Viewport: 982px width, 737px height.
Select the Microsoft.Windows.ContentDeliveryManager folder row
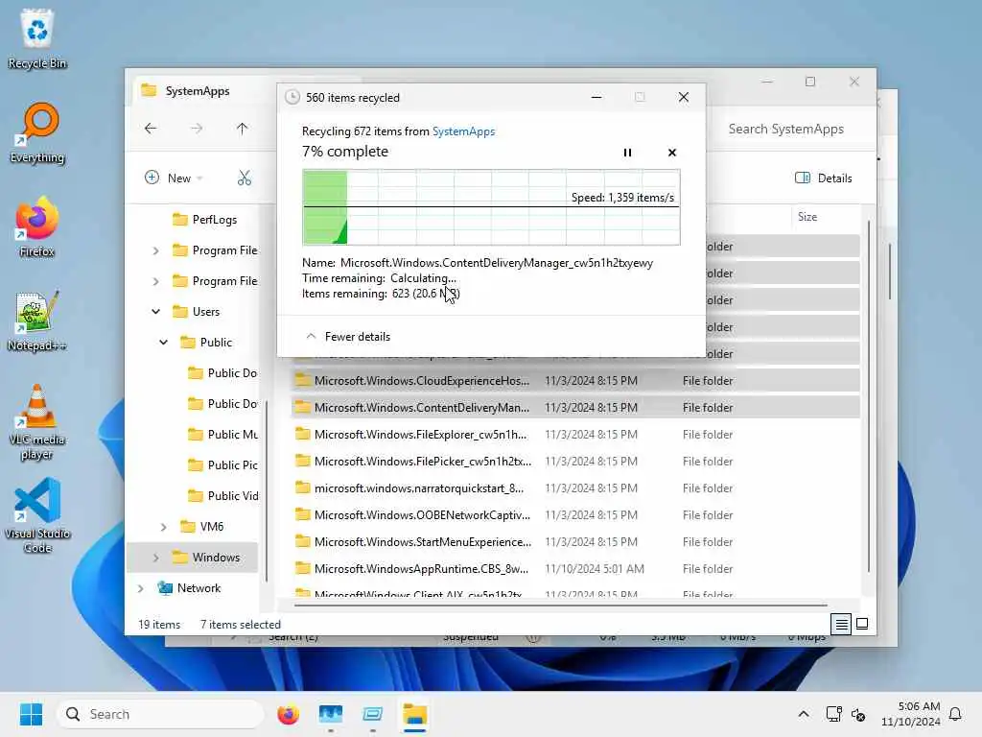575,407
